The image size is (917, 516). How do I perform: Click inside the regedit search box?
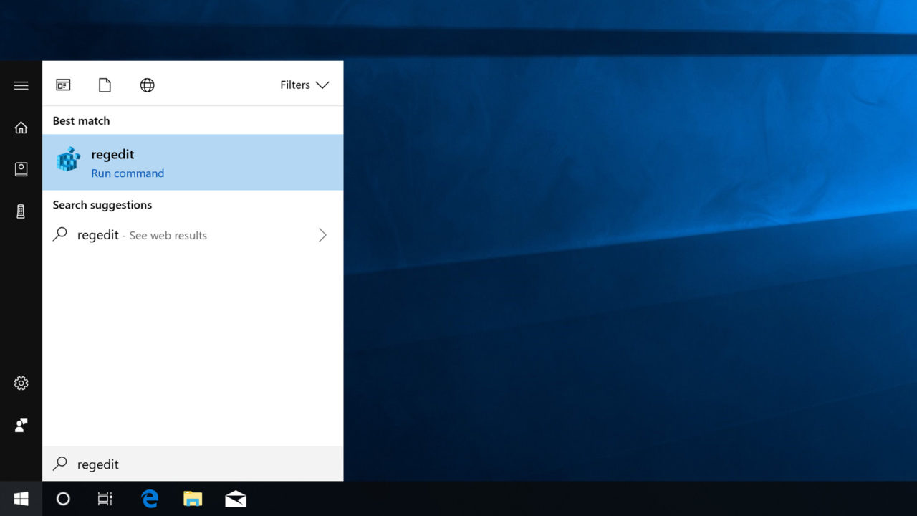point(193,464)
